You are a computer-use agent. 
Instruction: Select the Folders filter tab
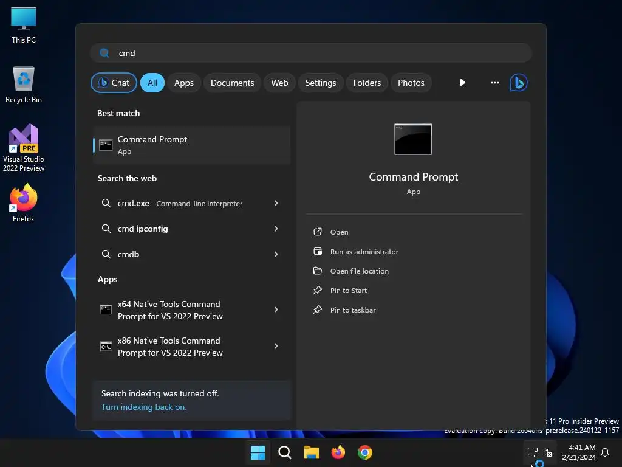367,83
